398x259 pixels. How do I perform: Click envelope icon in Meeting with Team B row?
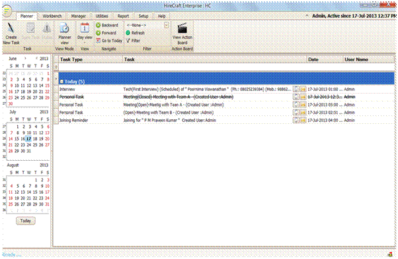pos(303,112)
